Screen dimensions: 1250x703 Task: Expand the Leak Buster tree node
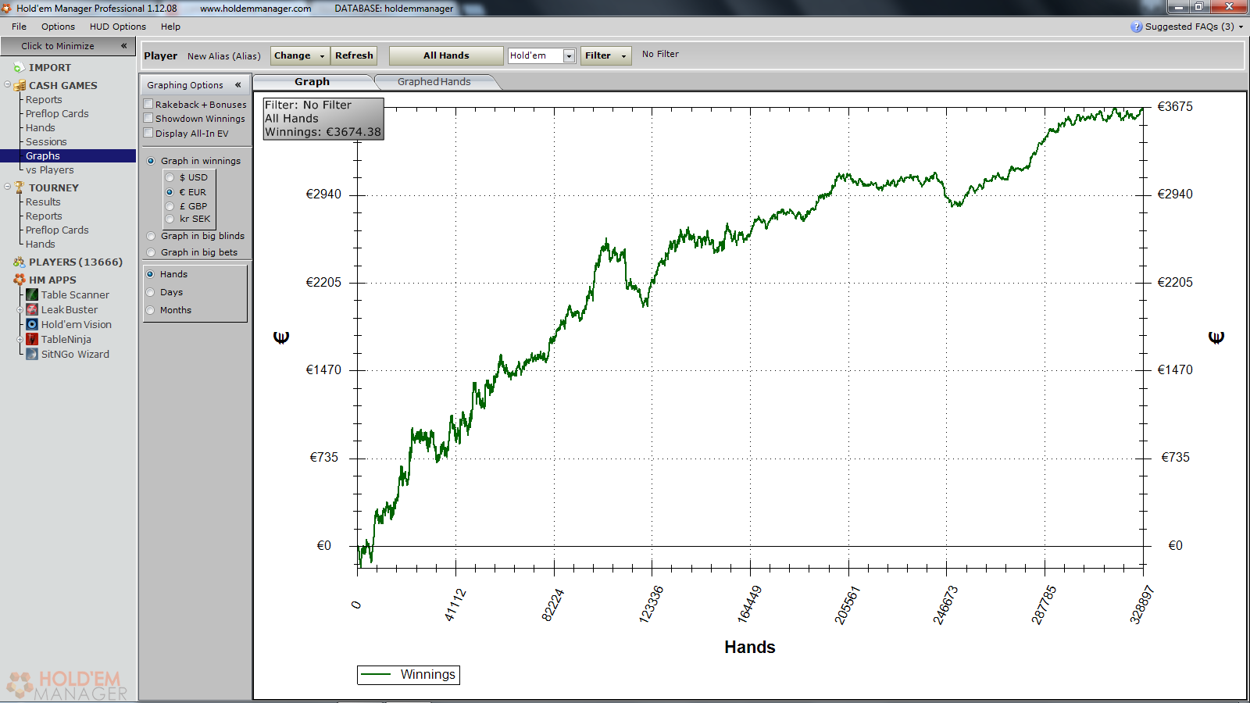[x=20, y=309]
